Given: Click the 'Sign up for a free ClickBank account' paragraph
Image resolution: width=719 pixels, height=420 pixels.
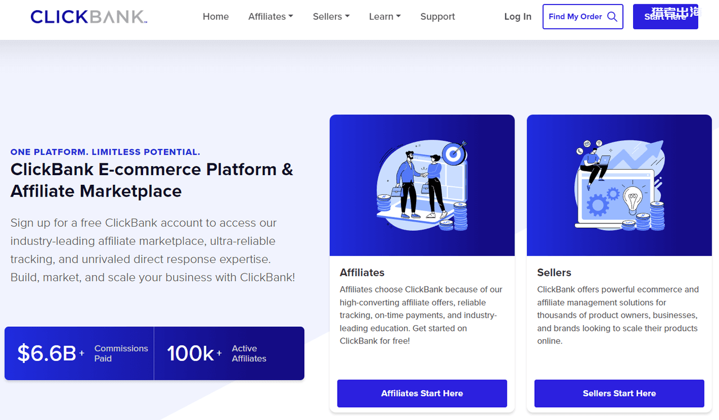Looking at the screenshot, I should pyautogui.click(x=153, y=250).
